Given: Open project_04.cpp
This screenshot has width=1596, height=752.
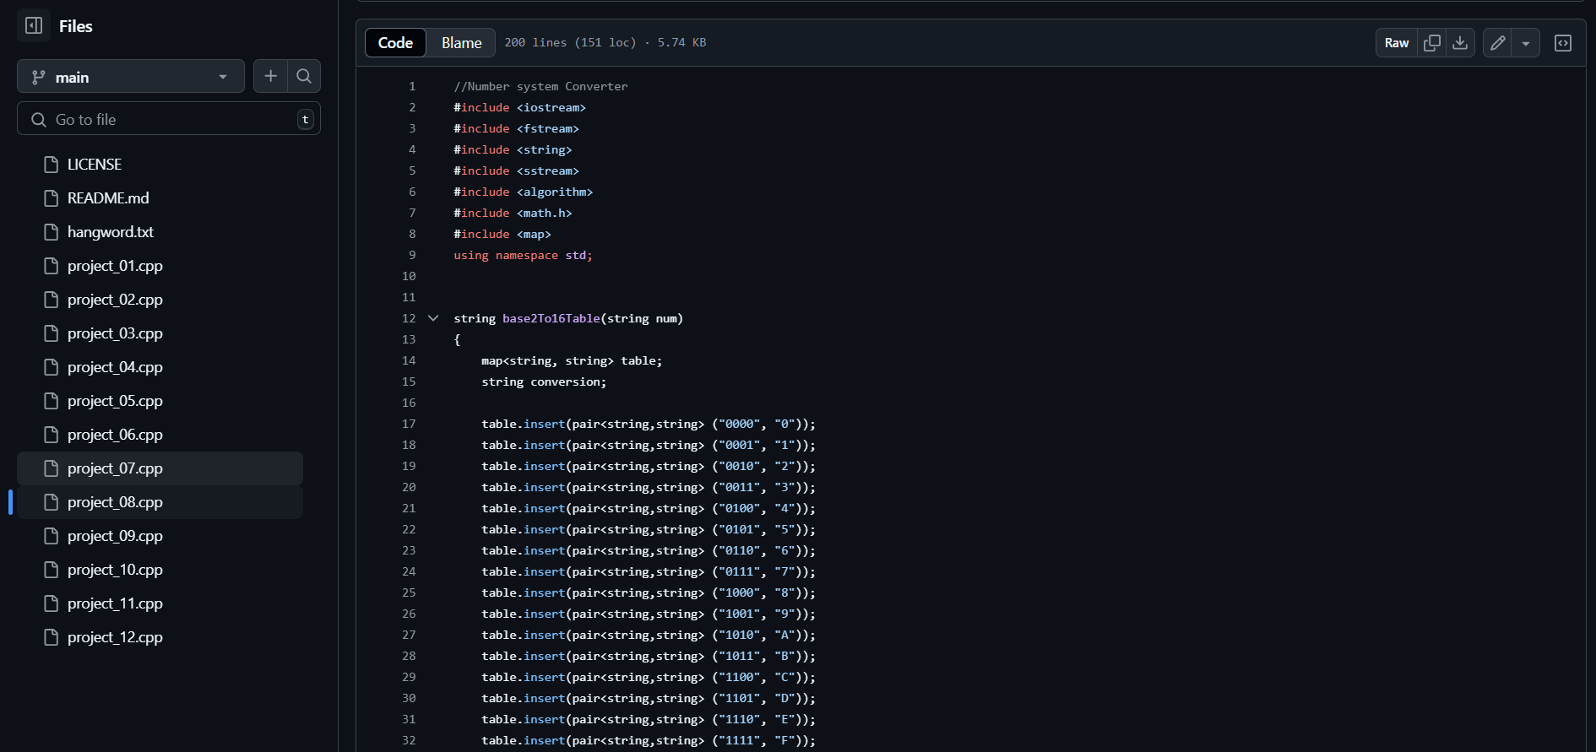Looking at the screenshot, I should click(160, 367).
